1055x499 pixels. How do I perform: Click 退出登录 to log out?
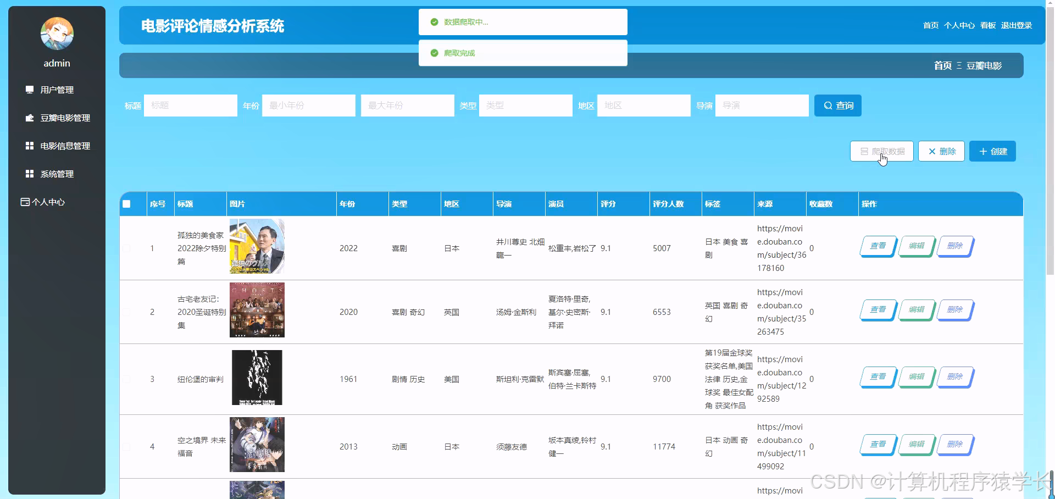pyautogui.click(x=1017, y=25)
